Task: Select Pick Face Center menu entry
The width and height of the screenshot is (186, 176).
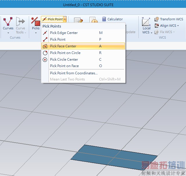Action: 83,46
